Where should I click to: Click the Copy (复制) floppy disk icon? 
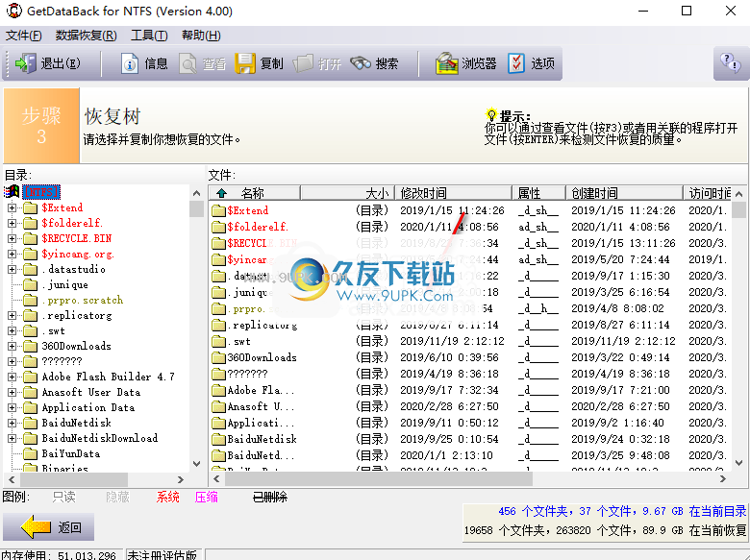click(x=245, y=63)
